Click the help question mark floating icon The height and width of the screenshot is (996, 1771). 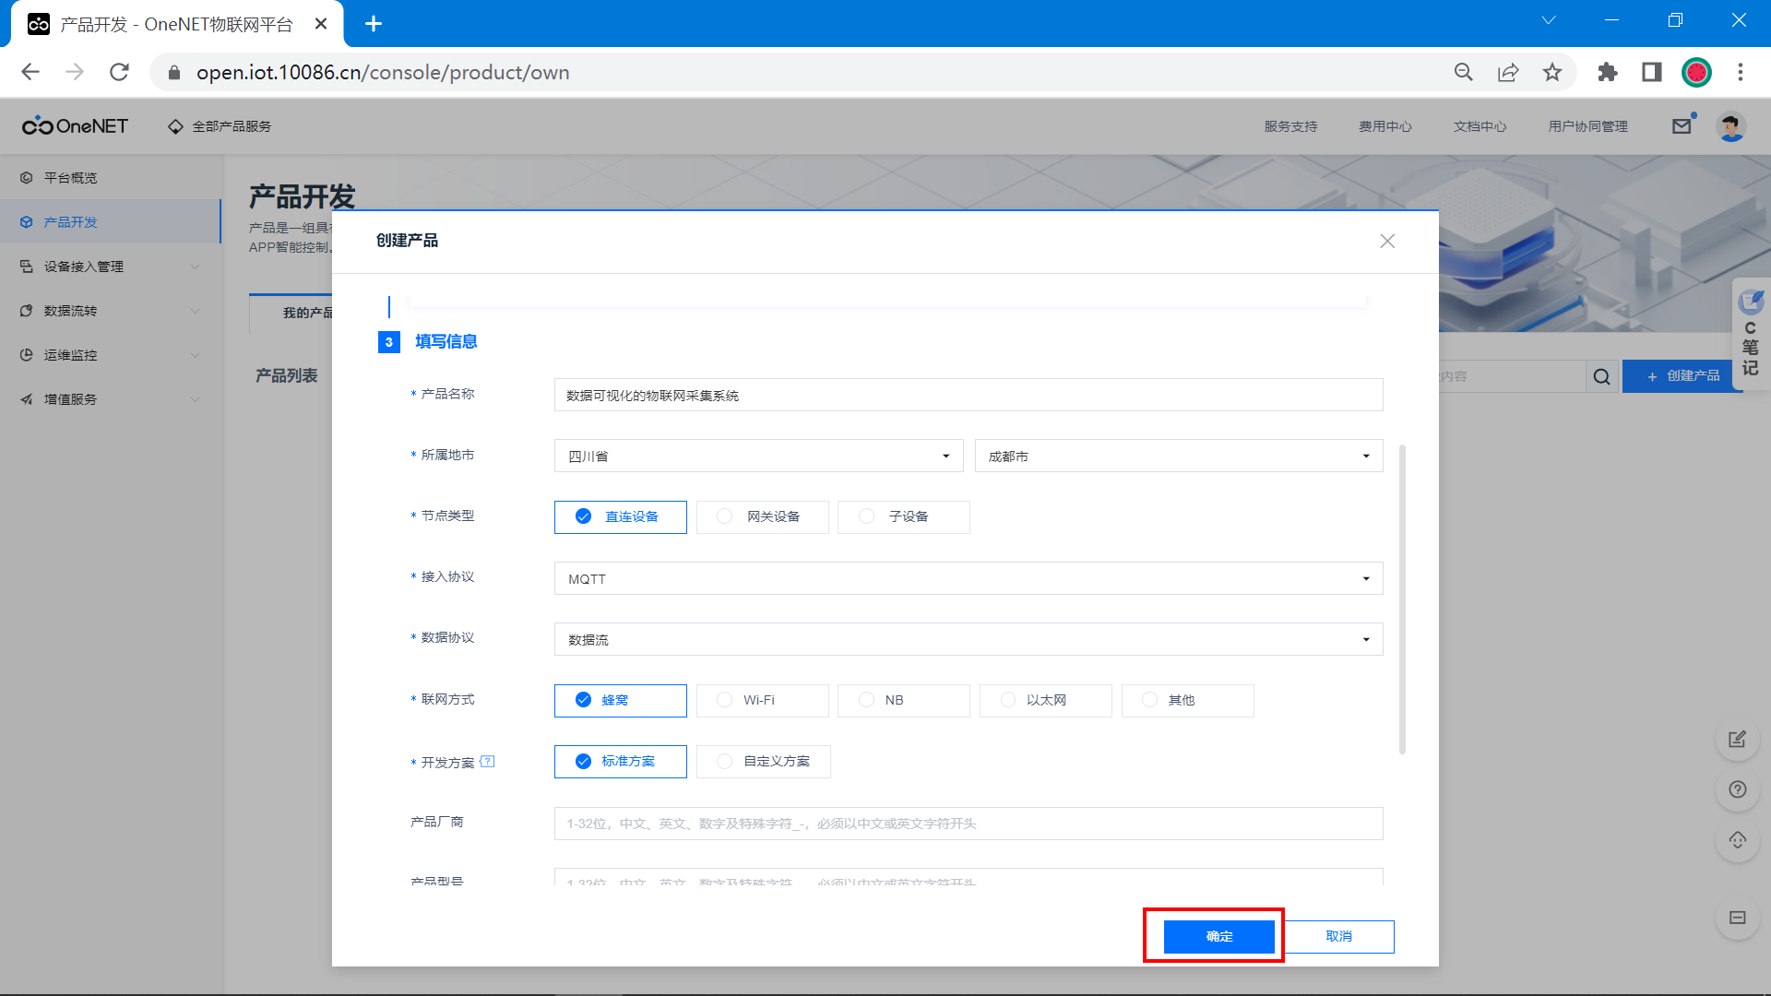[1737, 789]
